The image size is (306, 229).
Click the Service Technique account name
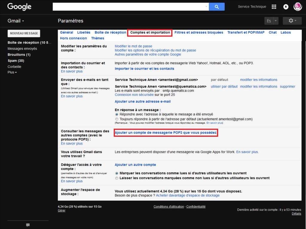[252, 7]
